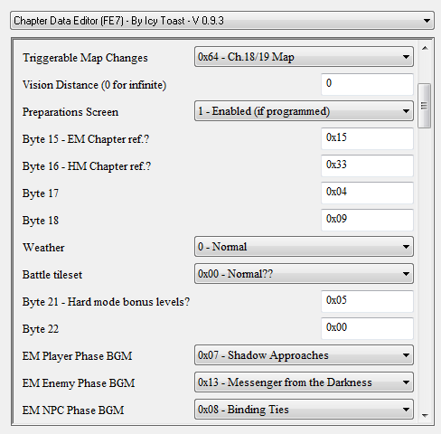The height and width of the screenshot is (434, 441).
Task: Click the Hard mode bonus levels field
Action: (367, 301)
